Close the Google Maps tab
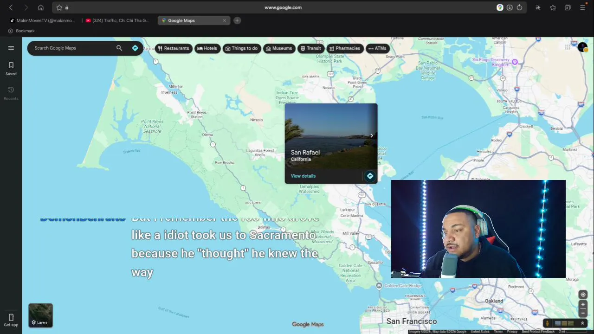 (225, 20)
